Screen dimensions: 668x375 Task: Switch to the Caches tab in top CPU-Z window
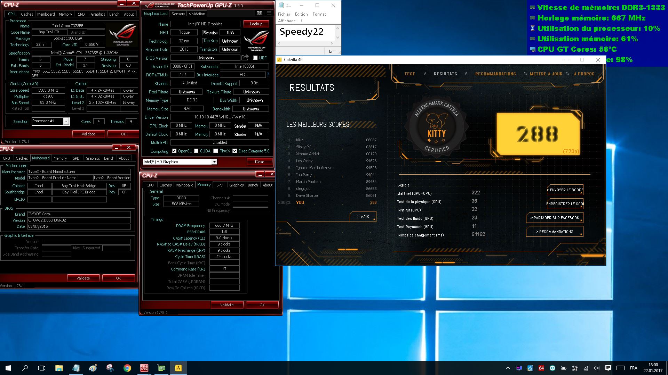(27, 14)
